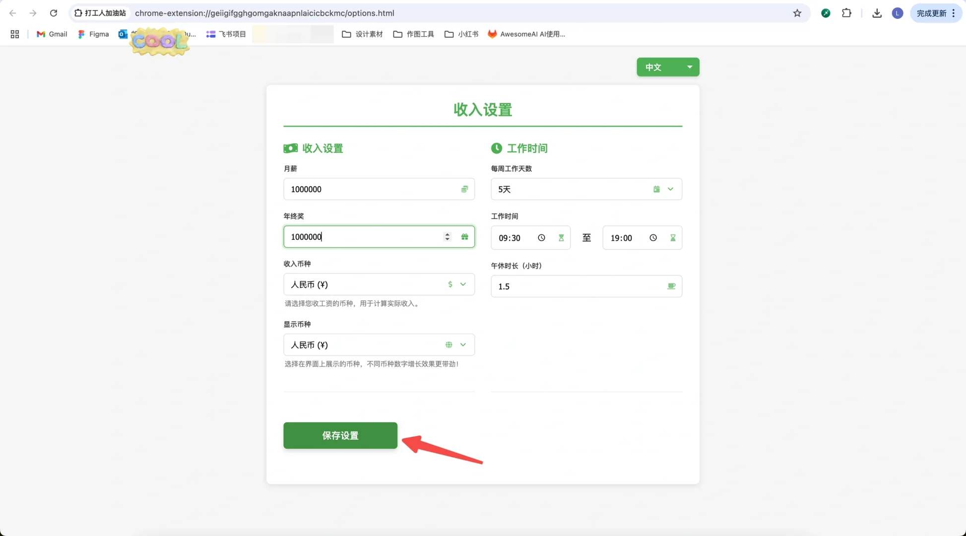
Task: Click the 保存设置 save button
Action: click(340, 435)
